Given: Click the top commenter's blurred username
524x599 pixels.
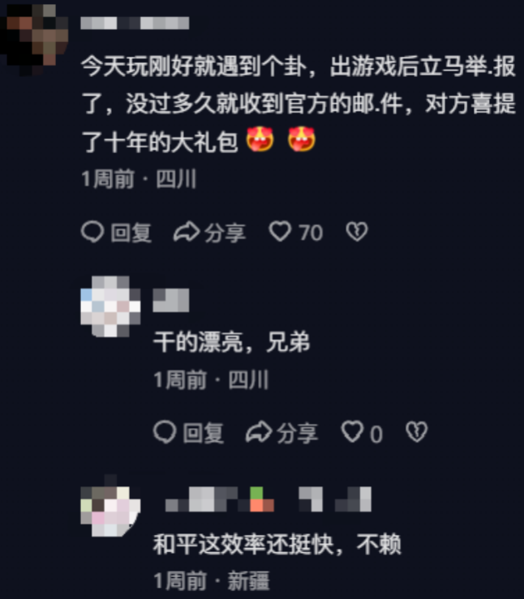Looking at the screenshot, I should 135,23.
